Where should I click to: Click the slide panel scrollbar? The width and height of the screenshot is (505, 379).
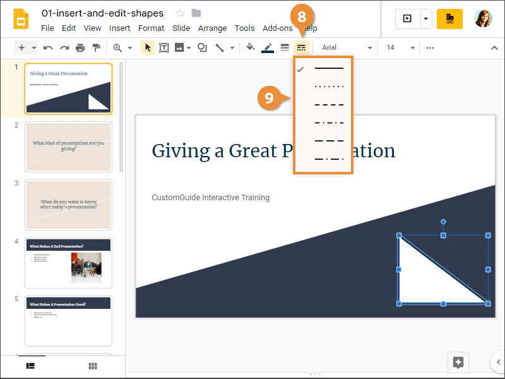point(121,117)
